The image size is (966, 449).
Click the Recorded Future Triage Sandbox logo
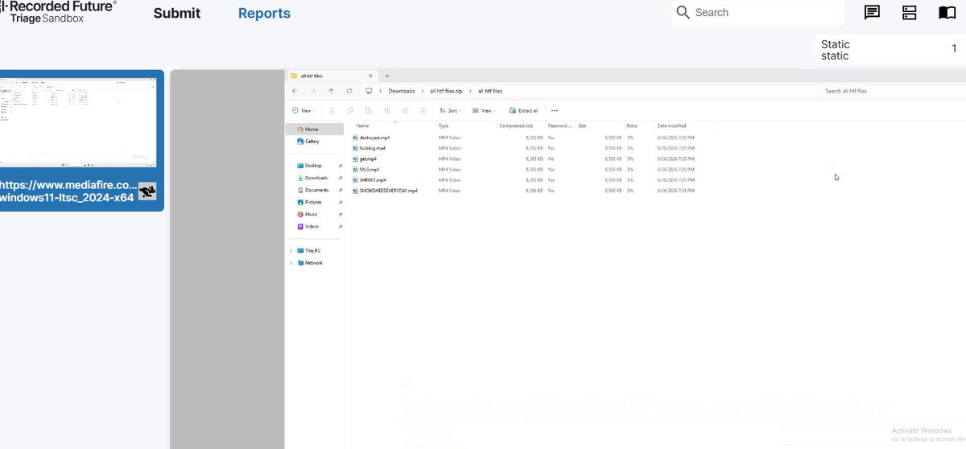(58, 10)
